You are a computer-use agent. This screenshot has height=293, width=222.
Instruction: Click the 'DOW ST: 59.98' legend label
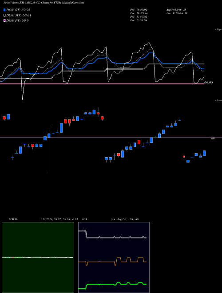[18, 10]
